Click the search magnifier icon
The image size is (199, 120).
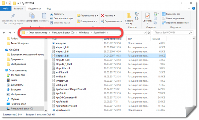coord(190,33)
